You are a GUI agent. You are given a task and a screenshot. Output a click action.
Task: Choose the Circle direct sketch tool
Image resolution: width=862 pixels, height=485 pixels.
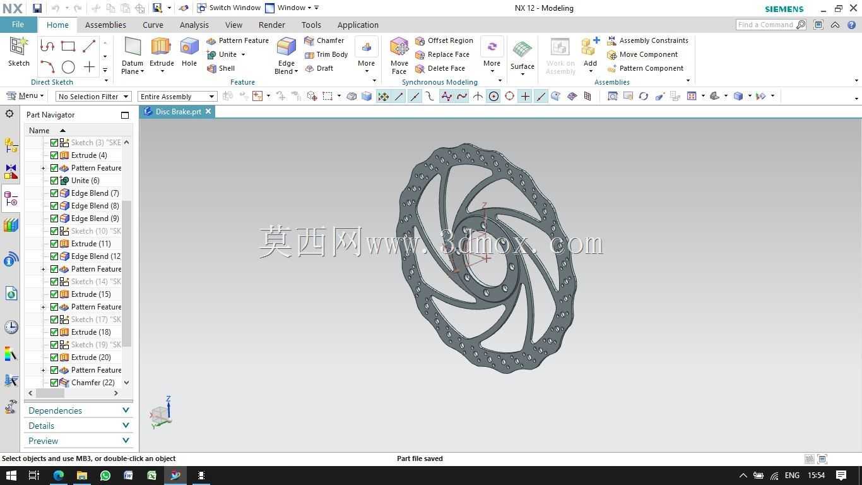pos(68,67)
